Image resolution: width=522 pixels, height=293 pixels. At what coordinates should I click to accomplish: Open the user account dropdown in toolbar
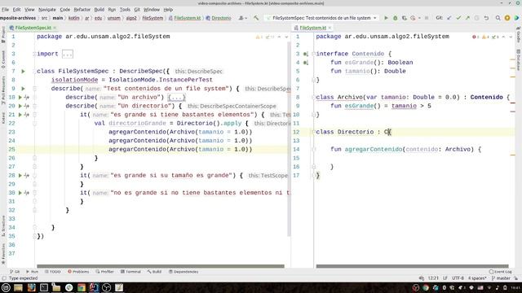(x=243, y=18)
